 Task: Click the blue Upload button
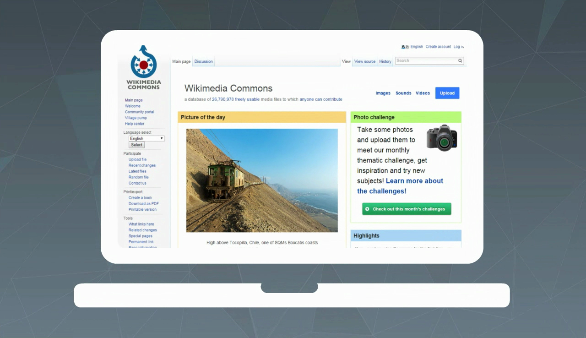click(x=447, y=93)
